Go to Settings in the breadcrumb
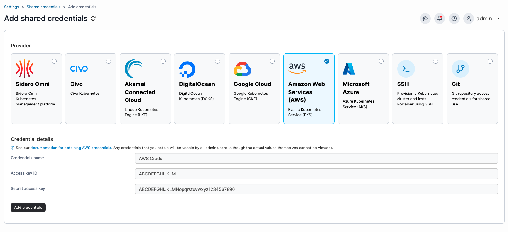Screen dimensions: 508x232 tap(12, 7)
